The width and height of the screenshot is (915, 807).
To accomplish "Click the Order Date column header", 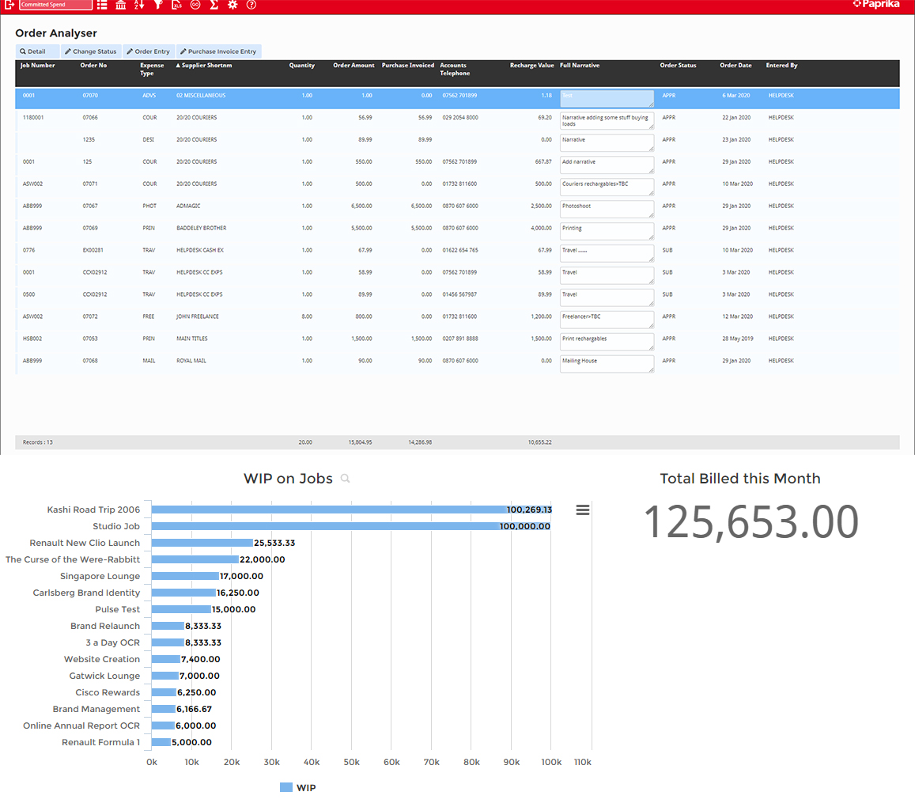I will point(735,66).
